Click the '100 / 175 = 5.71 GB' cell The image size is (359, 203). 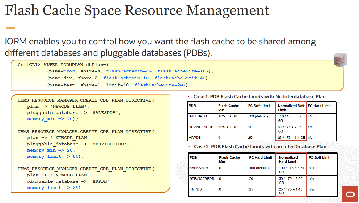[292, 170]
